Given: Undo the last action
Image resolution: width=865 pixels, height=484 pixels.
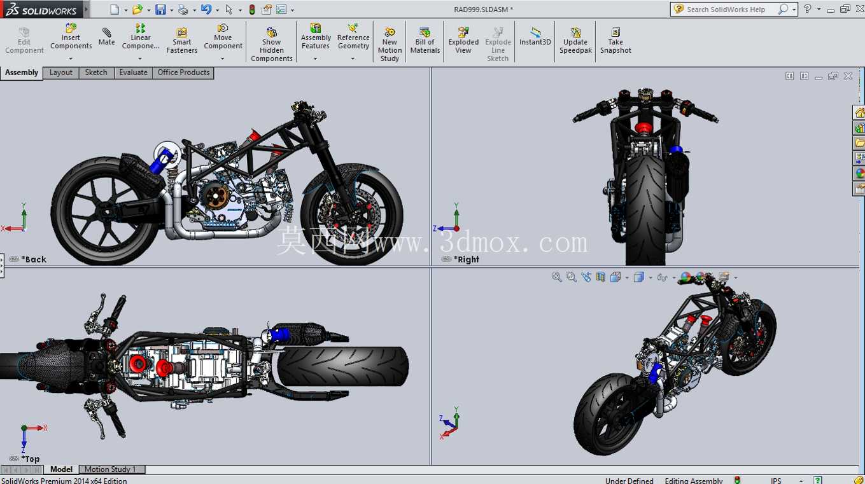Looking at the screenshot, I should pyautogui.click(x=206, y=10).
